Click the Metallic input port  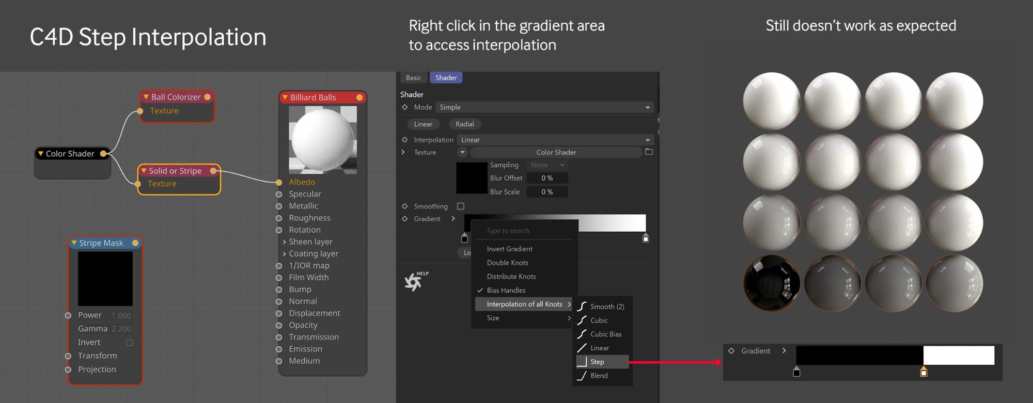pos(279,206)
